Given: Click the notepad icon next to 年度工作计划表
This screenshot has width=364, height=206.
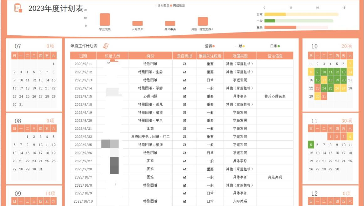Looking at the screenshot, I should [106, 46].
